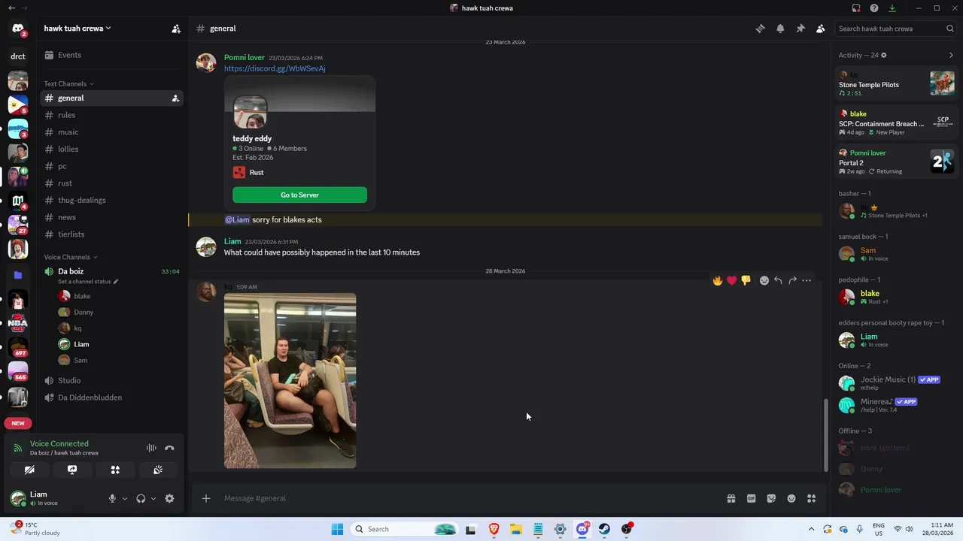Toggle noise suppression in voice panel
The height and width of the screenshot is (541, 963).
[151, 448]
